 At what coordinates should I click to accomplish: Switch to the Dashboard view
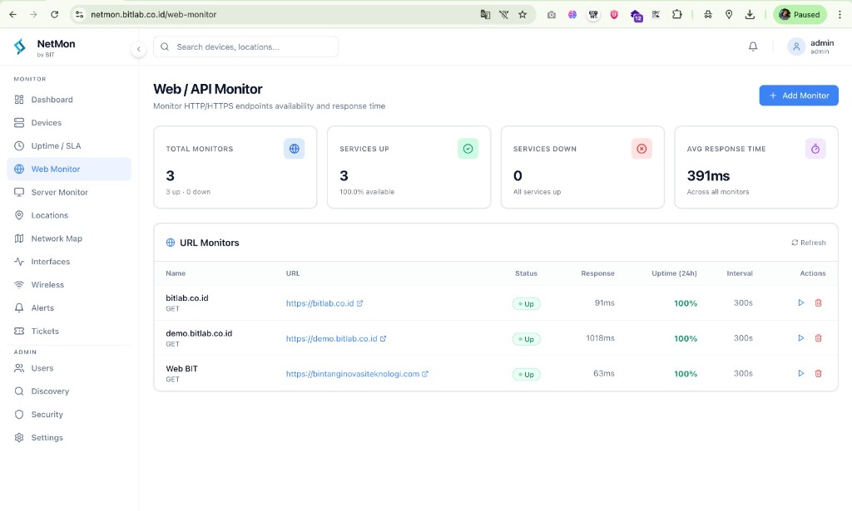51,99
